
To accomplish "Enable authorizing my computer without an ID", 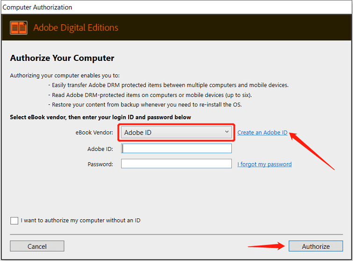I will tap(14, 220).
